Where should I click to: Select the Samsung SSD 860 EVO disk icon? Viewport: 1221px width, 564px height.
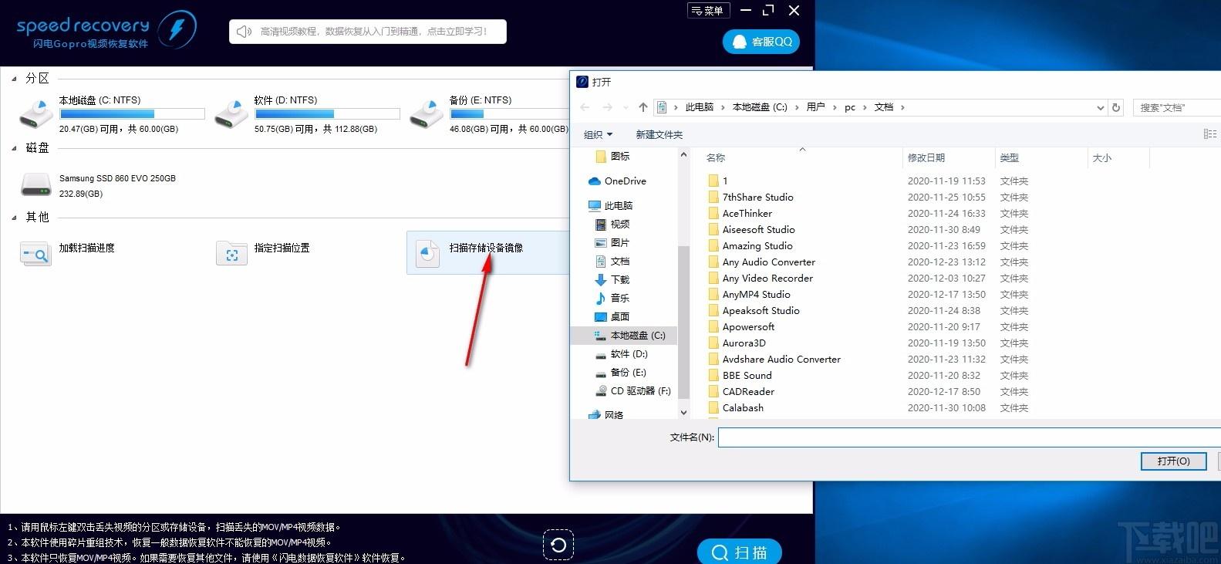tap(36, 185)
